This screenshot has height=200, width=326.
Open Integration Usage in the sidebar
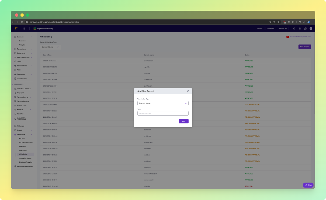click(25, 158)
